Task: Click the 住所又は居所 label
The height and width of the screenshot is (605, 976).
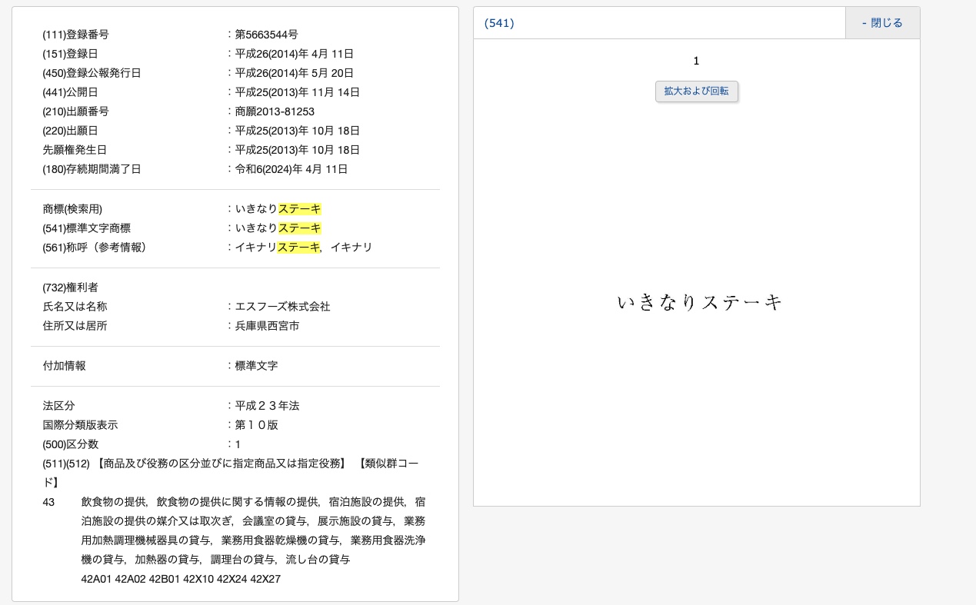Action: (x=75, y=326)
